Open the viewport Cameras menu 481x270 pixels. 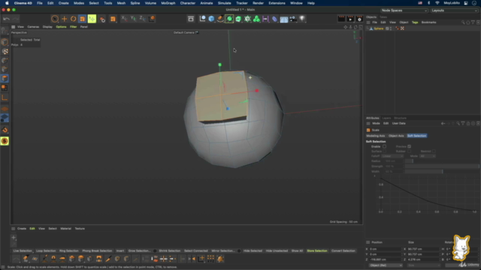click(x=33, y=27)
